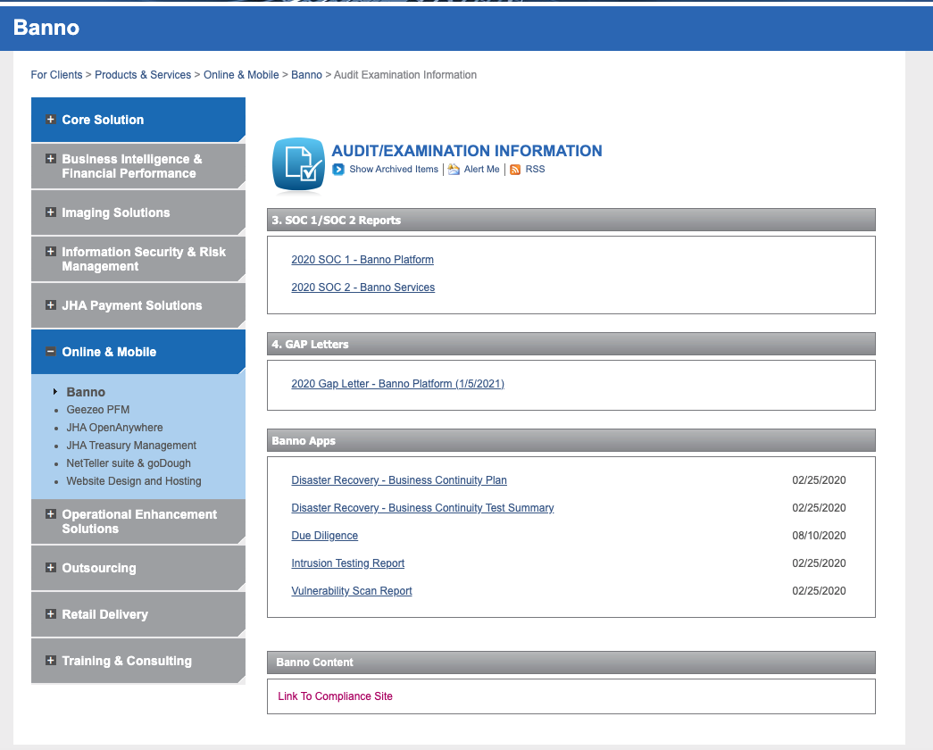Screen dimensions: 933x750
Task: Expand Imaging Solutions in sidebar
Action: 51,212
